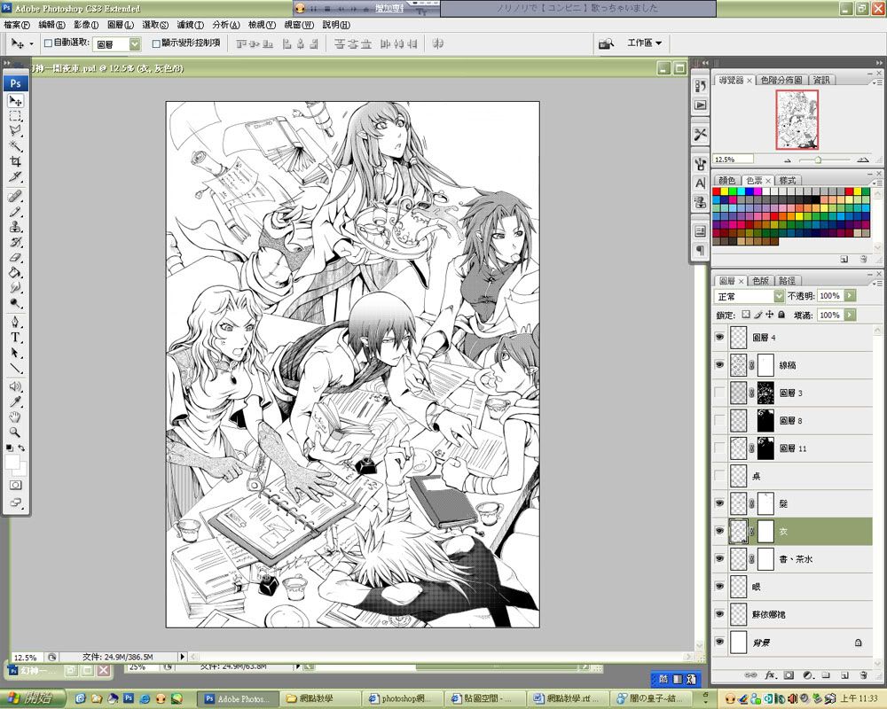This screenshot has width=887, height=709.
Task: Select the Smudge tool
Action: (x=15, y=288)
